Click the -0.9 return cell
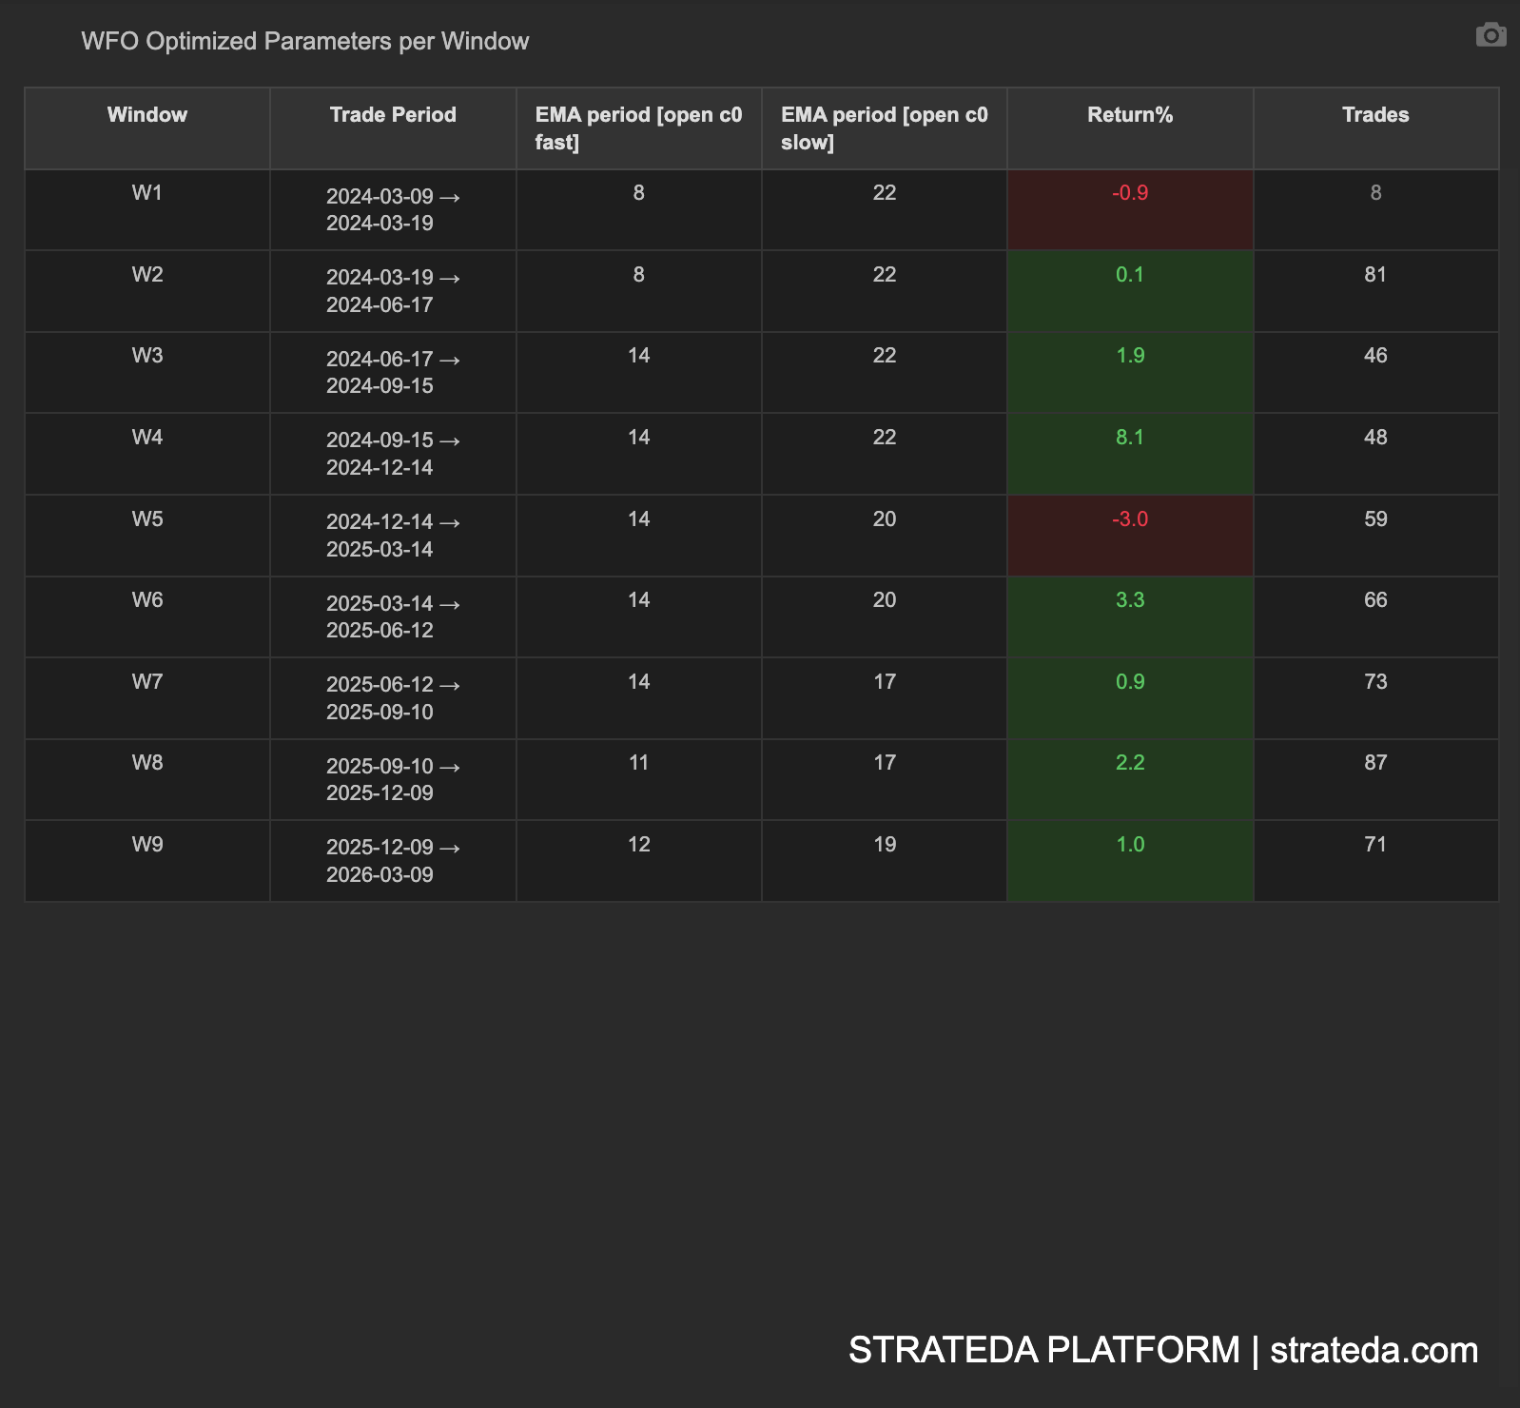The width and height of the screenshot is (1520, 1408). click(1130, 210)
